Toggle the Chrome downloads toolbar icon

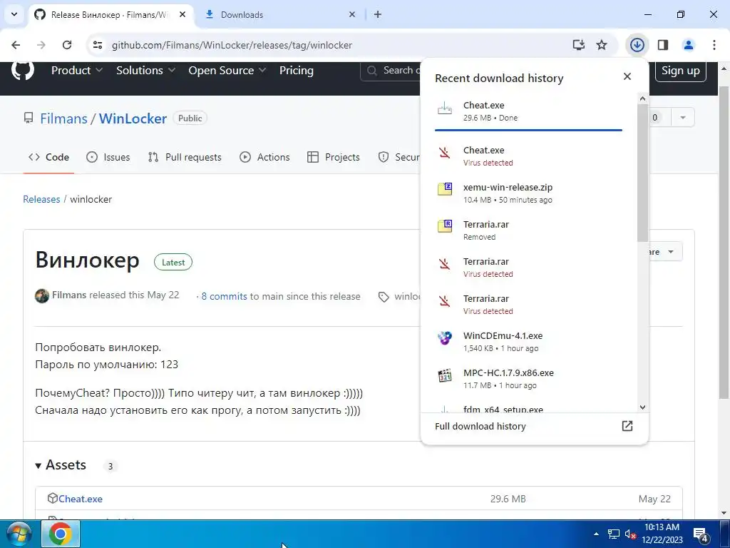point(637,45)
